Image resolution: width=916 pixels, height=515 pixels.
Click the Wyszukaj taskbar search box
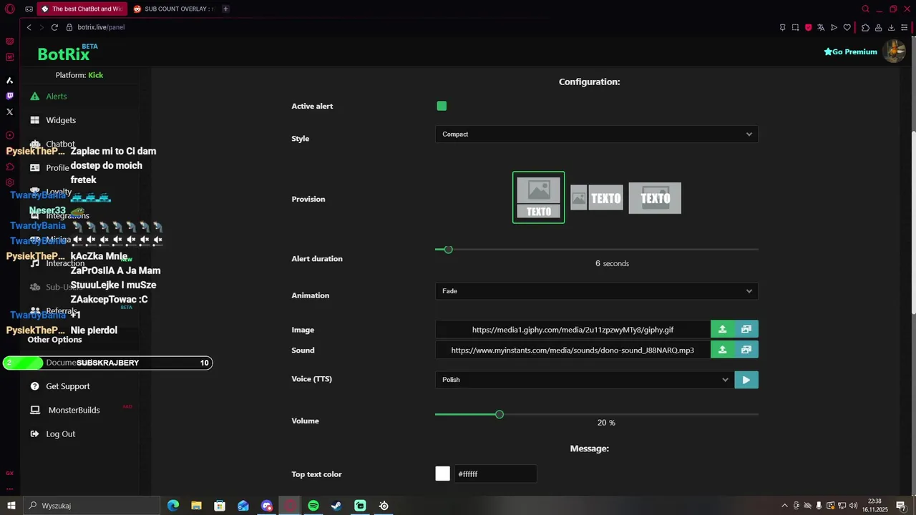pyautogui.click(x=91, y=506)
